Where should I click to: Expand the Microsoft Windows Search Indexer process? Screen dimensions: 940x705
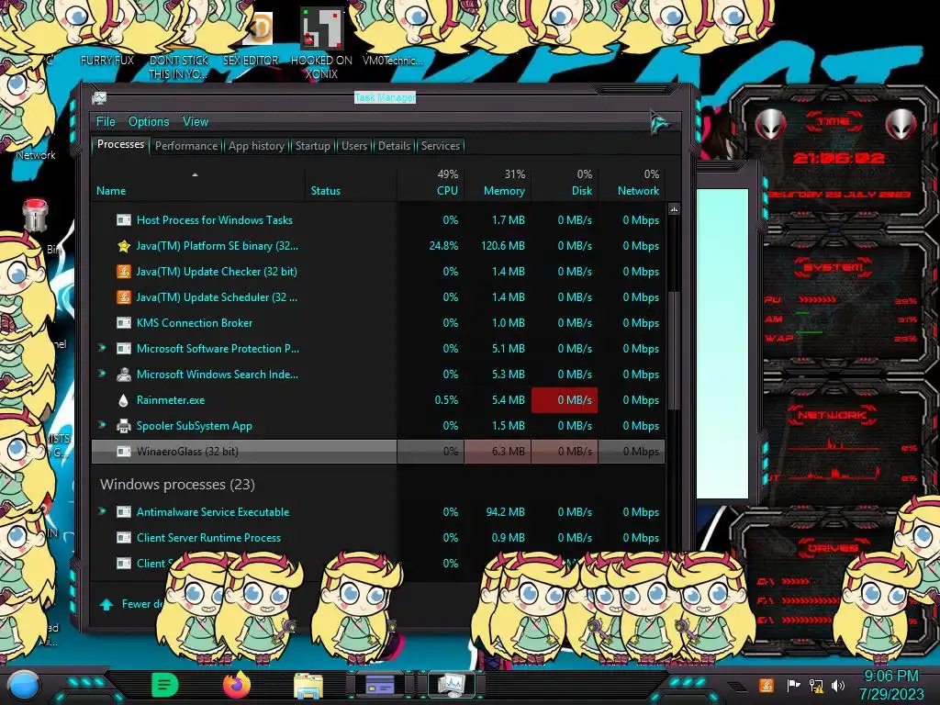pyautogui.click(x=102, y=374)
